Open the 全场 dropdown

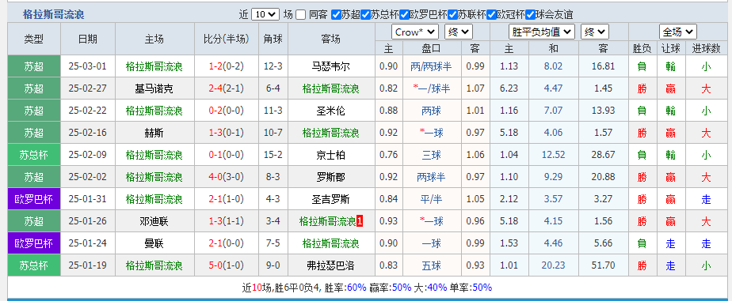pos(678,32)
